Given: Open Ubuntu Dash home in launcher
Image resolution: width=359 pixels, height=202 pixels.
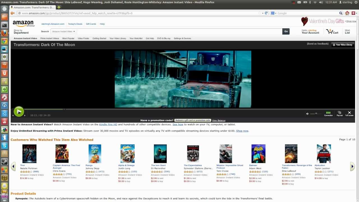Looking at the screenshot, I should (4, 9).
